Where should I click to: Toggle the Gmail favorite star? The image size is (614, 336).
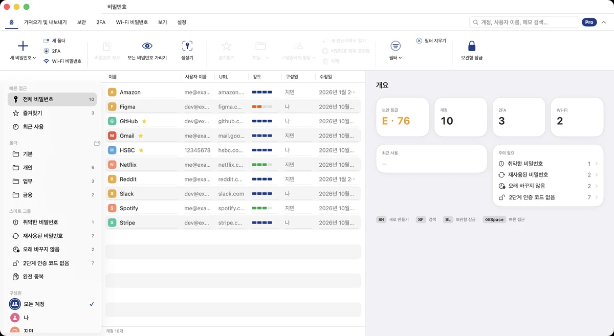point(141,136)
